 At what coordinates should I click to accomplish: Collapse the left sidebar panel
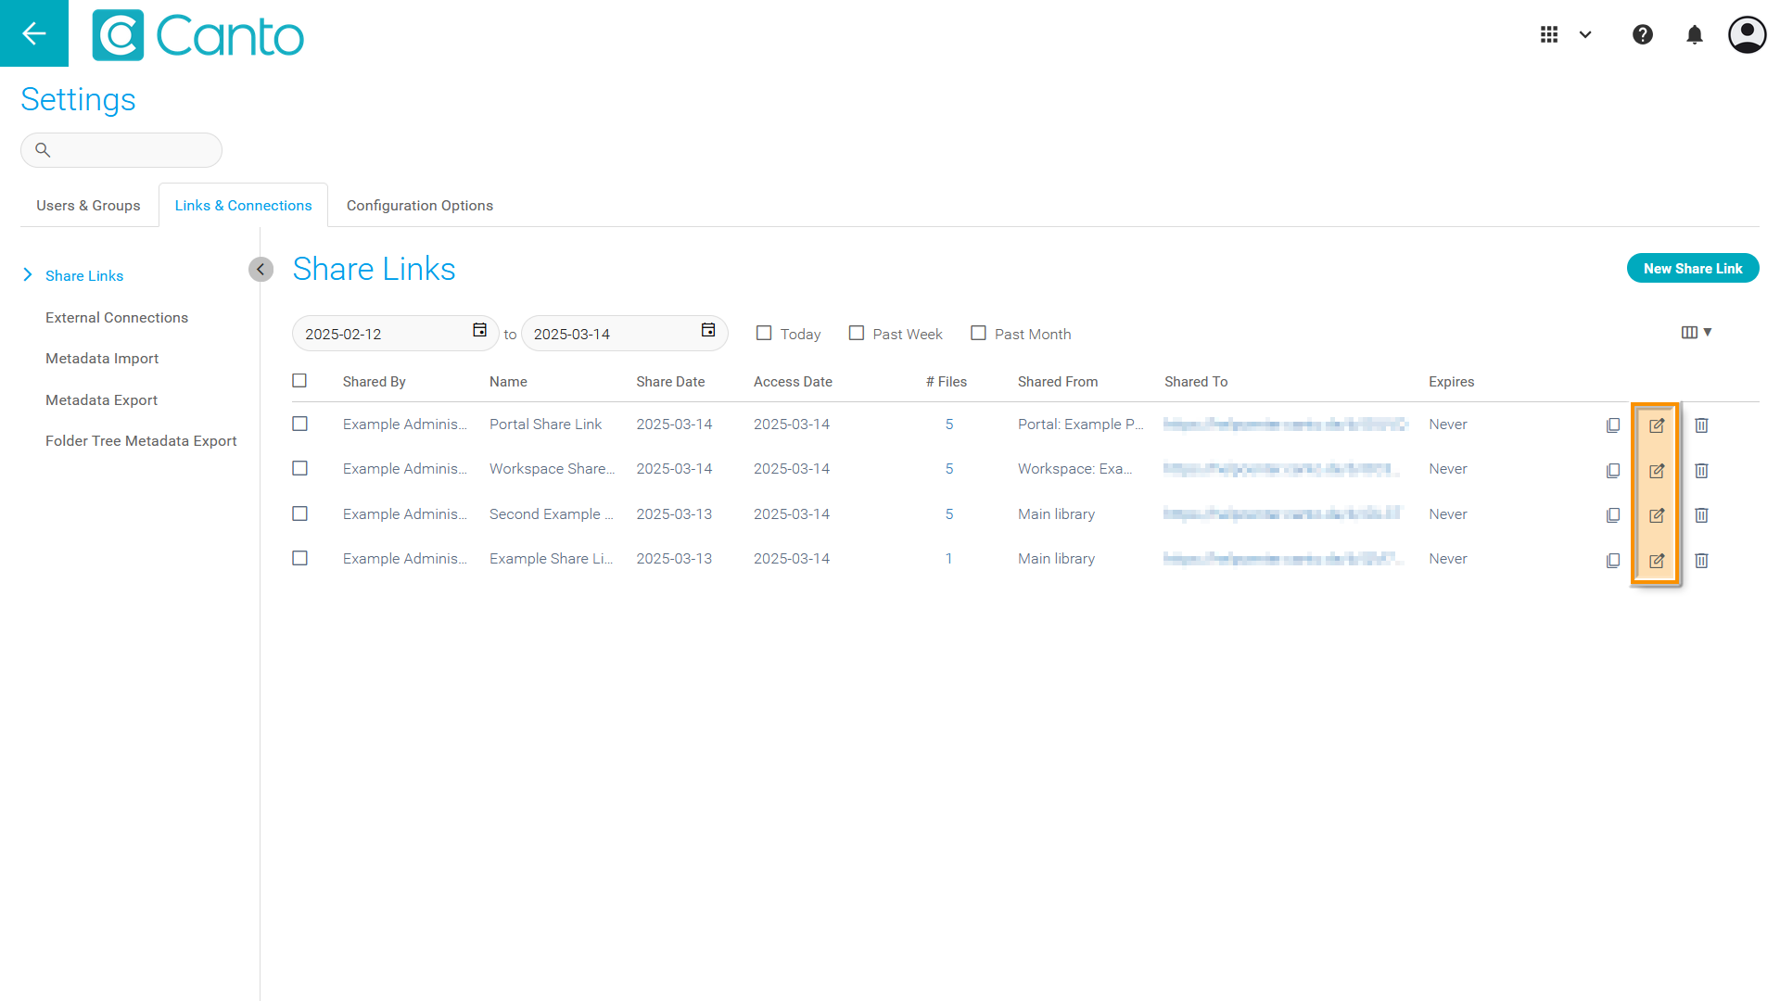point(261,269)
